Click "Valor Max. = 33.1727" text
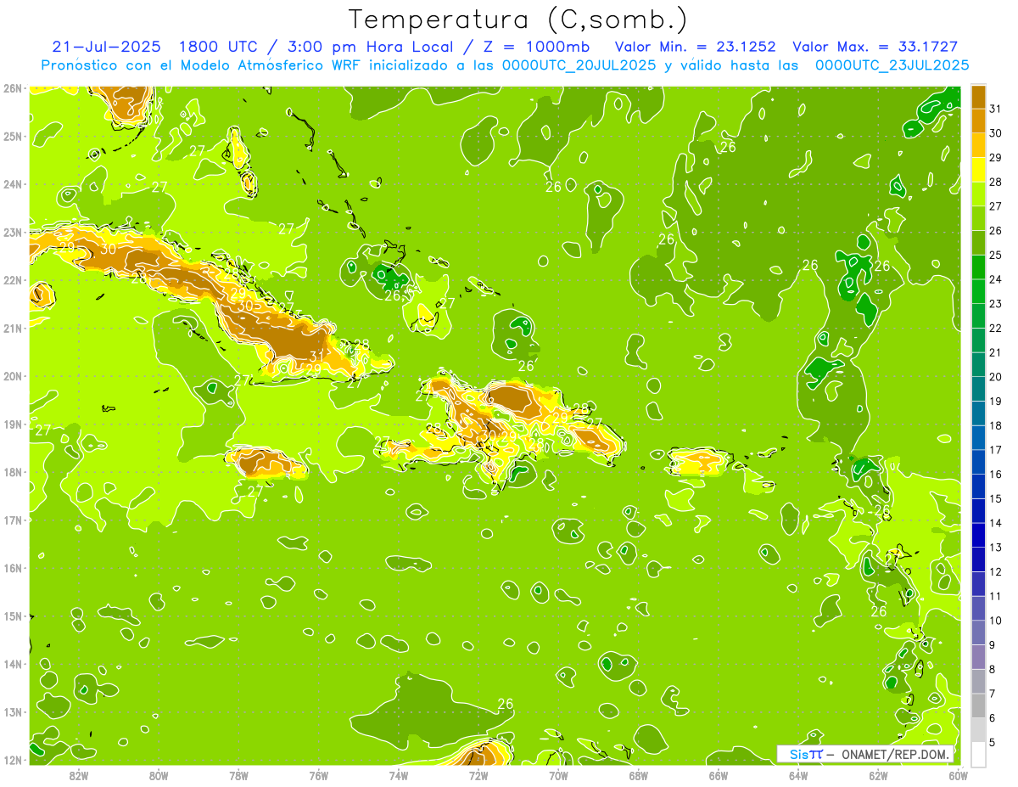The image size is (1018, 787). click(875, 47)
